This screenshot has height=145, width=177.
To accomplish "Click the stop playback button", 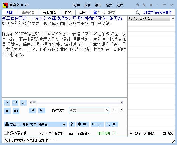I will point(8,111).
